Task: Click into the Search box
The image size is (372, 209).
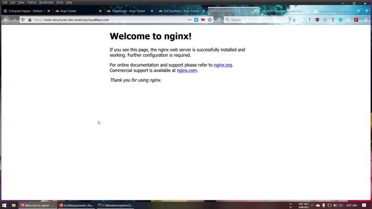Action: coord(256,20)
